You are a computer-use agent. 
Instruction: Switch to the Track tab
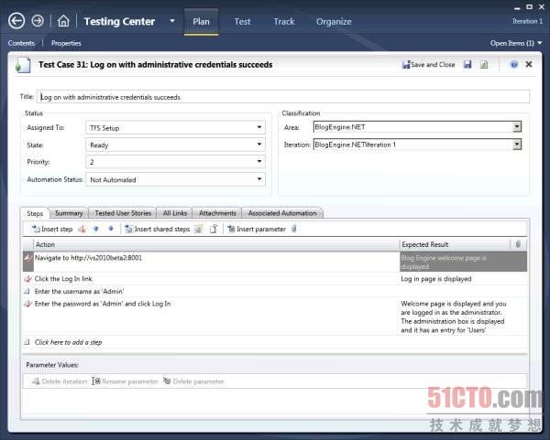[284, 21]
